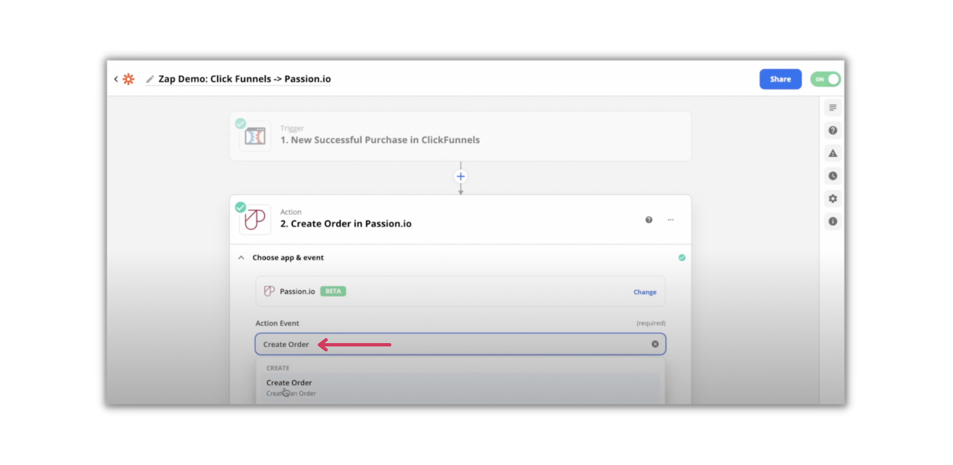Open the Zap notes panel icon
The image size is (953, 465).
click(x=832, y=107)
